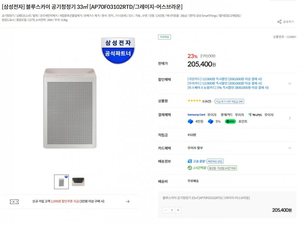Screen dimensions: 305x225
Task: Click the arrow next to 할인쿠폰 banner
Action: tap(127, 202)
